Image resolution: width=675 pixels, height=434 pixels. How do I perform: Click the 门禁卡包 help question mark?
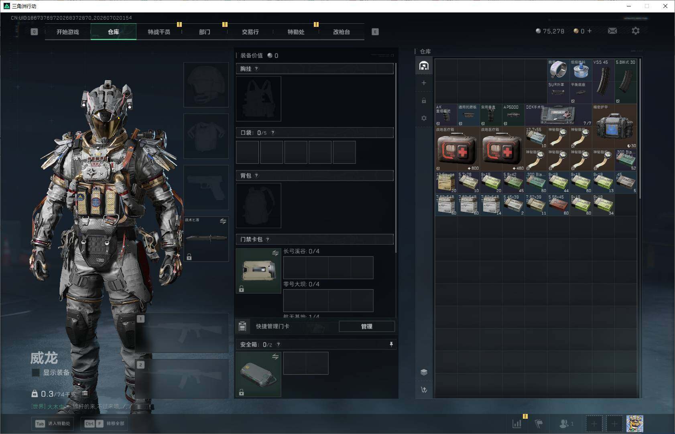pos(268,239)
